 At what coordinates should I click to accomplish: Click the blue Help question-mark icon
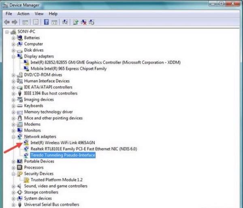(x=46, y=22)
